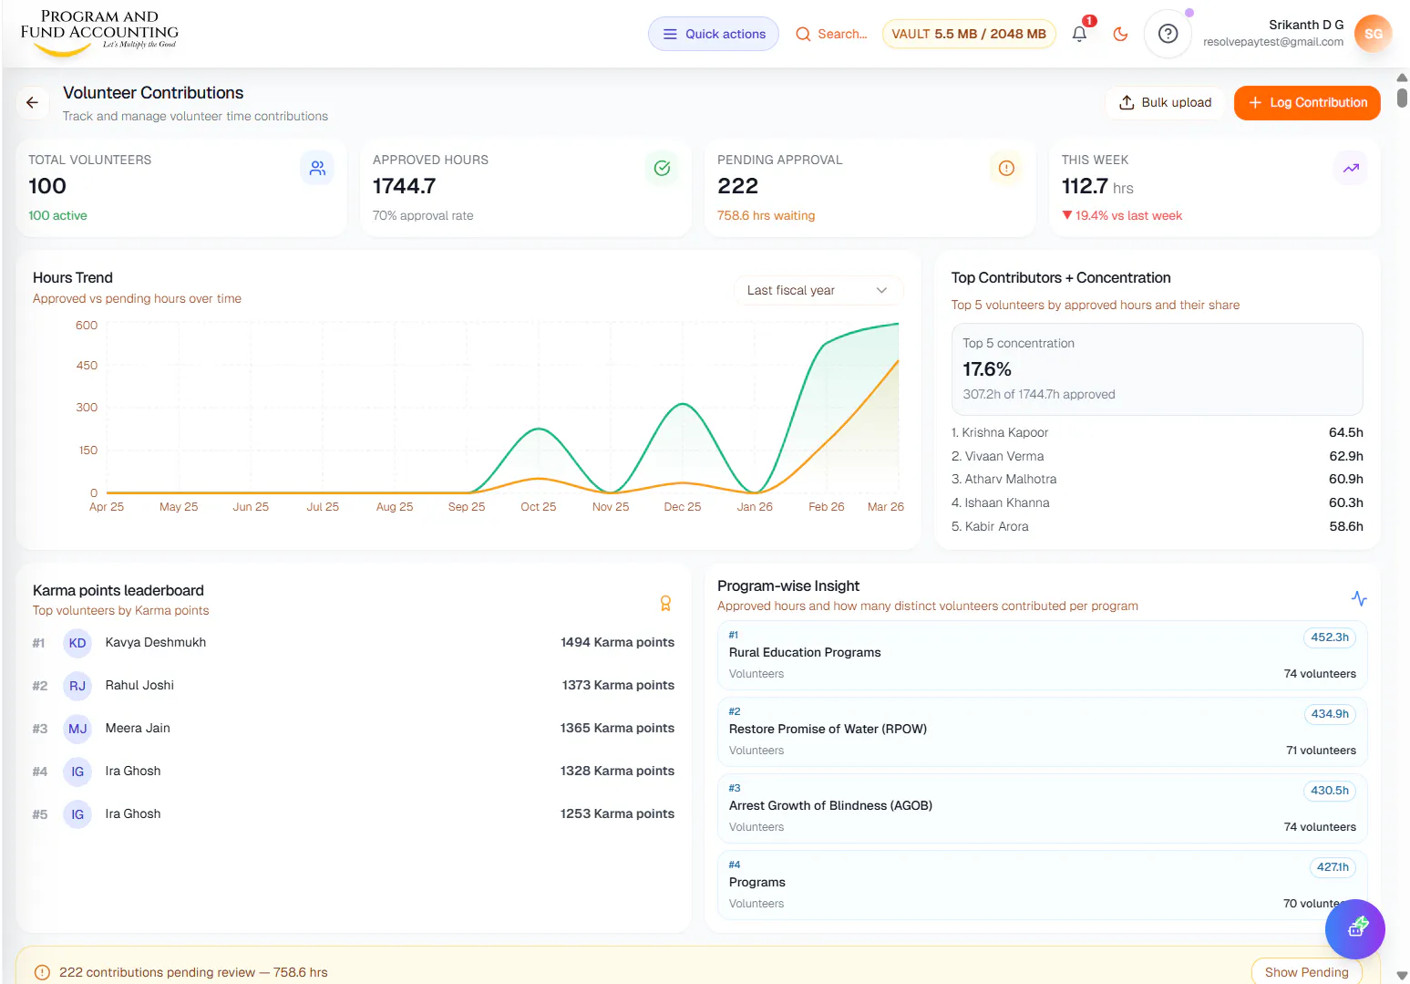Click the SG user avatar
This screenshot has width=1410, height=984.
[1373, 34]
